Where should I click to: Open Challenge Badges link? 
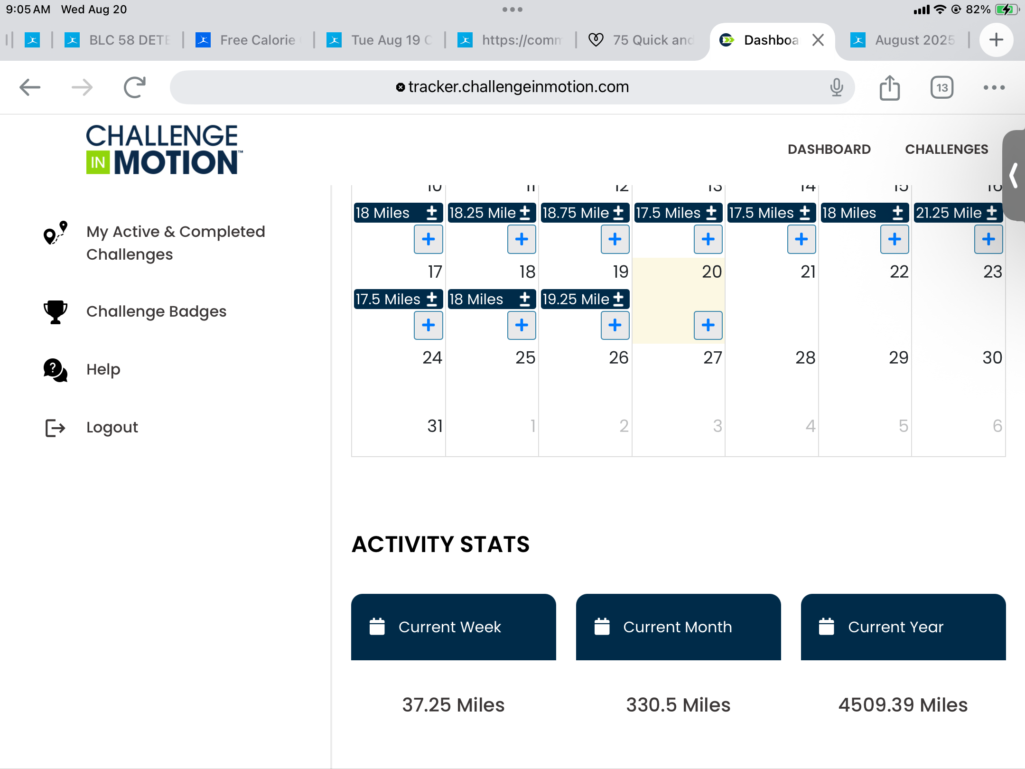[x=156, y=311]
